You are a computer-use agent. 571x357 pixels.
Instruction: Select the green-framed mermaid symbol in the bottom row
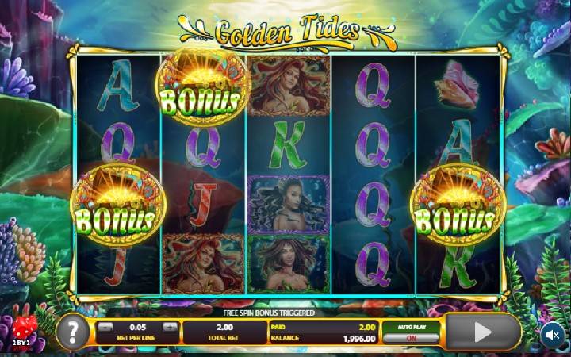pyautogui.click(x=289, y=263)
